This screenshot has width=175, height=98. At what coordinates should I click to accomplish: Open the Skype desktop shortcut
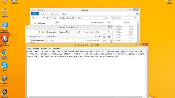click(4, 66)
